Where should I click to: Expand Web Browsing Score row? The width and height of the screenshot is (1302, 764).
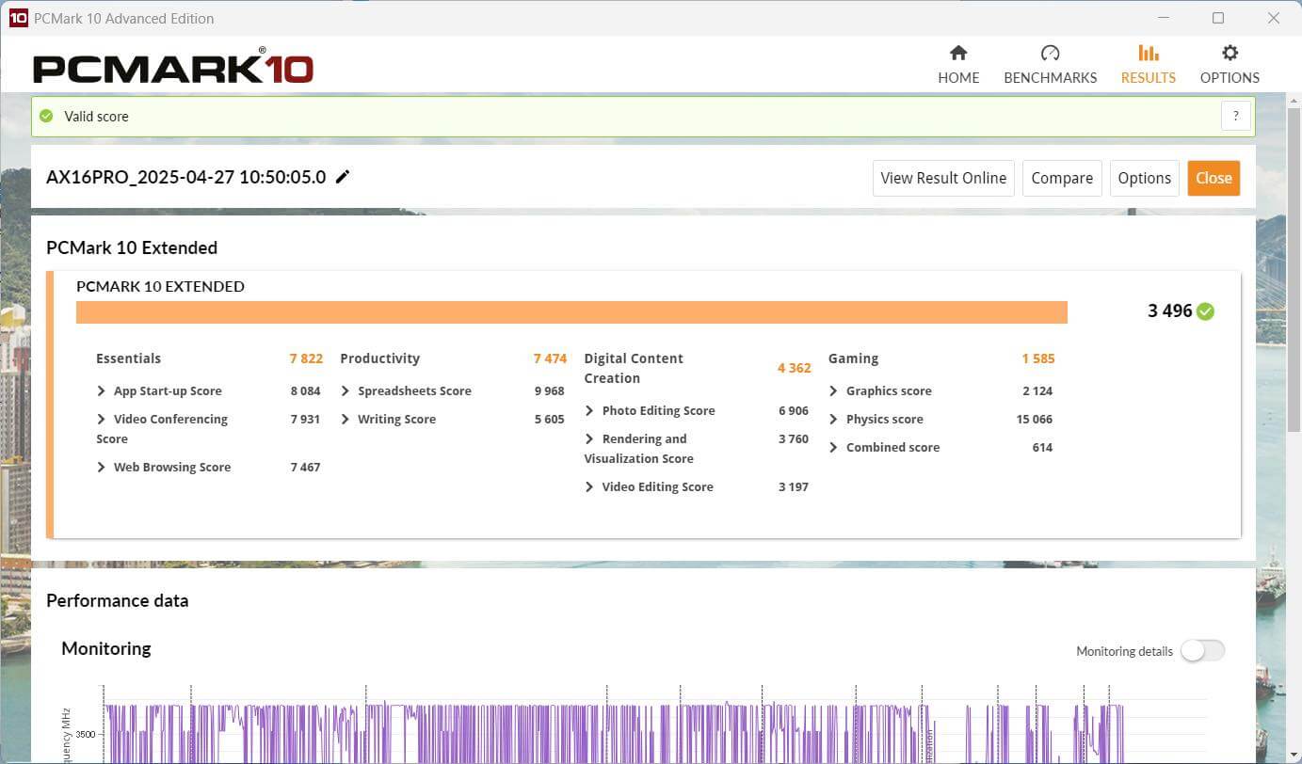click(101, 468)
